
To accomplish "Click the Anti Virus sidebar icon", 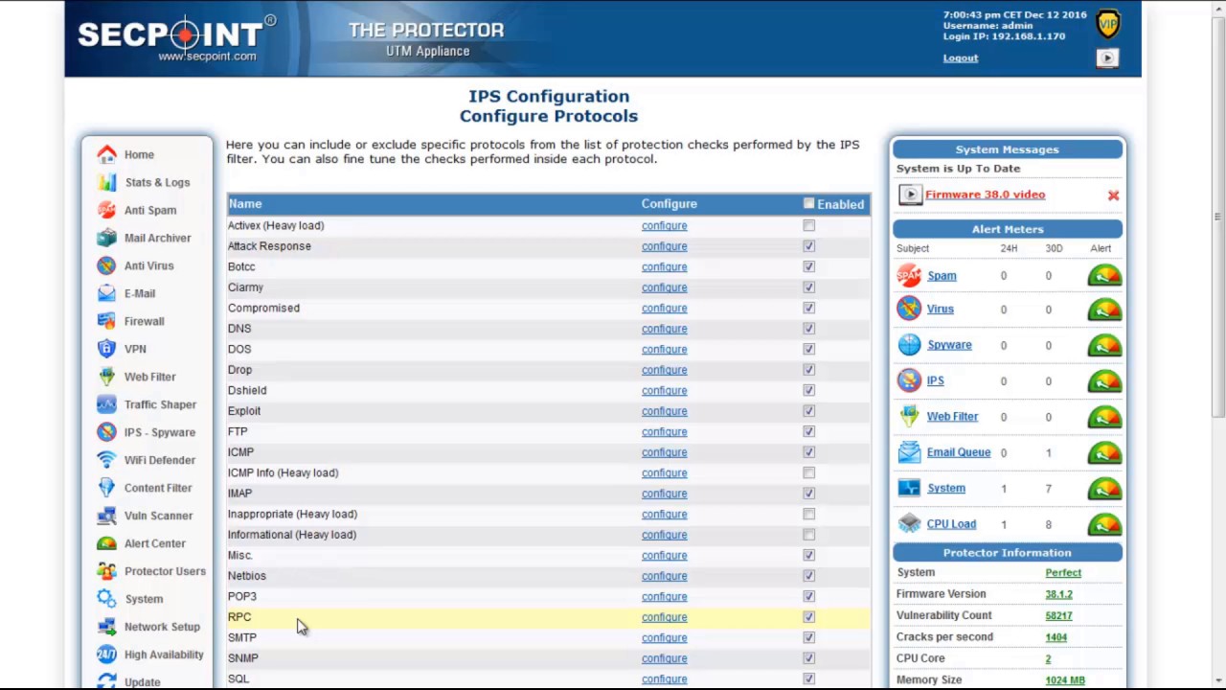I will (106, 265).
